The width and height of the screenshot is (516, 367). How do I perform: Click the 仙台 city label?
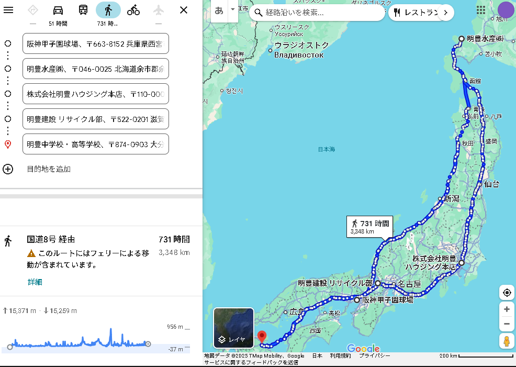pos(491,184)
